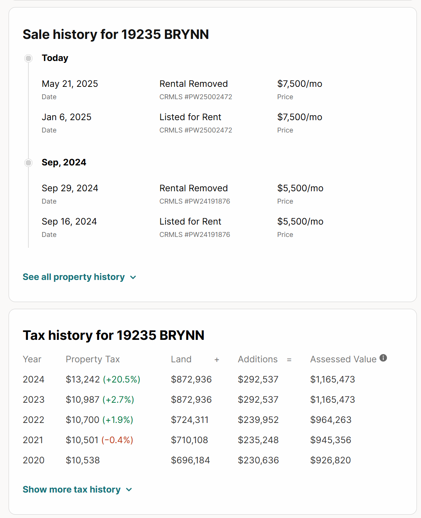Click the 2020 assessed value $926,820
Screen dimensions: 421x518
point(331,460)
